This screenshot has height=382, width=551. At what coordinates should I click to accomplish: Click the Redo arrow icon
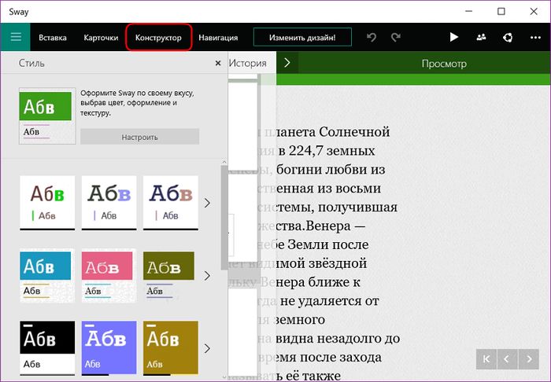[x=395, y=37]
